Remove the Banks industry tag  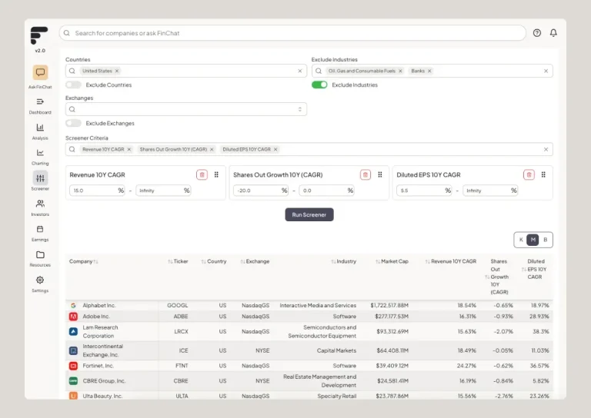[x=429, y=71]
